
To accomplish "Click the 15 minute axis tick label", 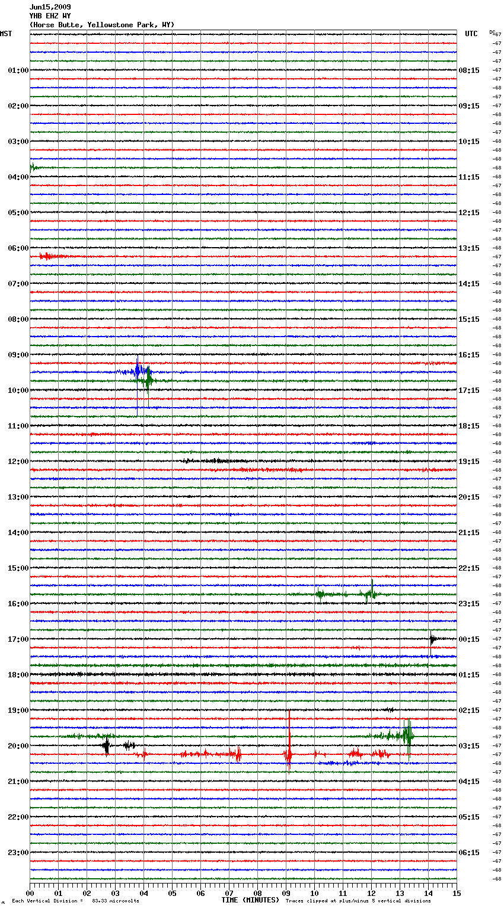I will coord(457,893).
